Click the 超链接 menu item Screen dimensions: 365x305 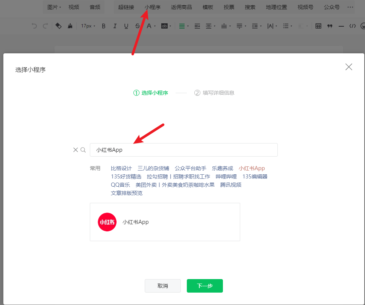pos(126,7)
